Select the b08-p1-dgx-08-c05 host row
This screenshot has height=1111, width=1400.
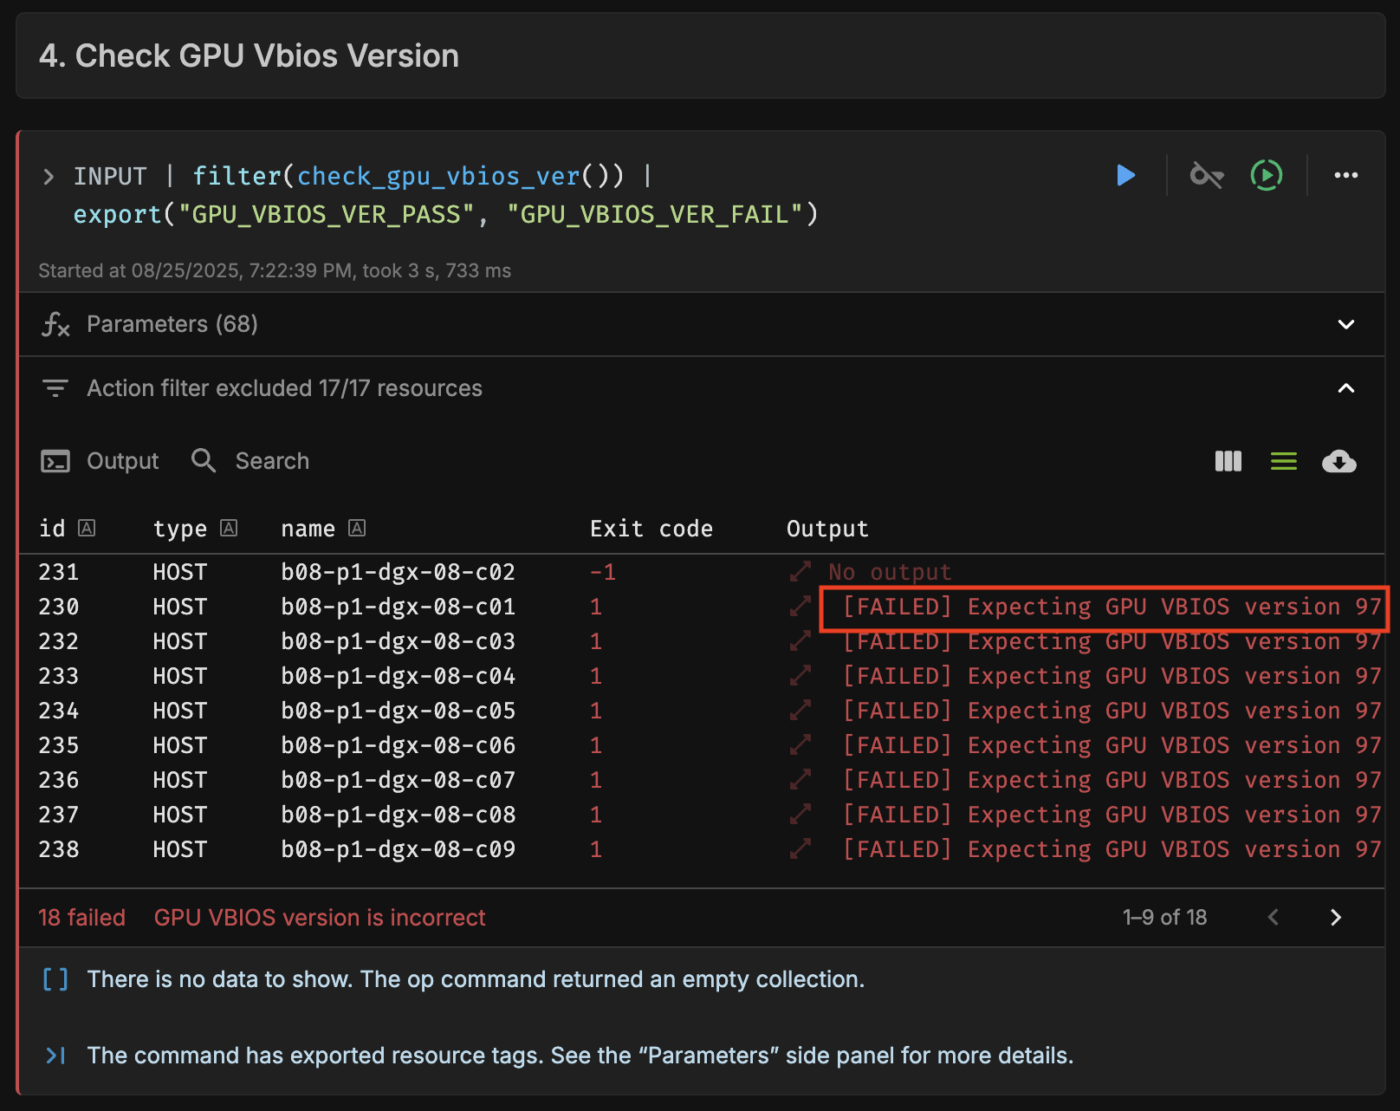[701, 711]
